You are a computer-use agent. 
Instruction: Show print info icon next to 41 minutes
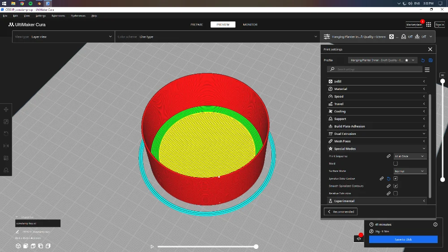click(435, 224)
